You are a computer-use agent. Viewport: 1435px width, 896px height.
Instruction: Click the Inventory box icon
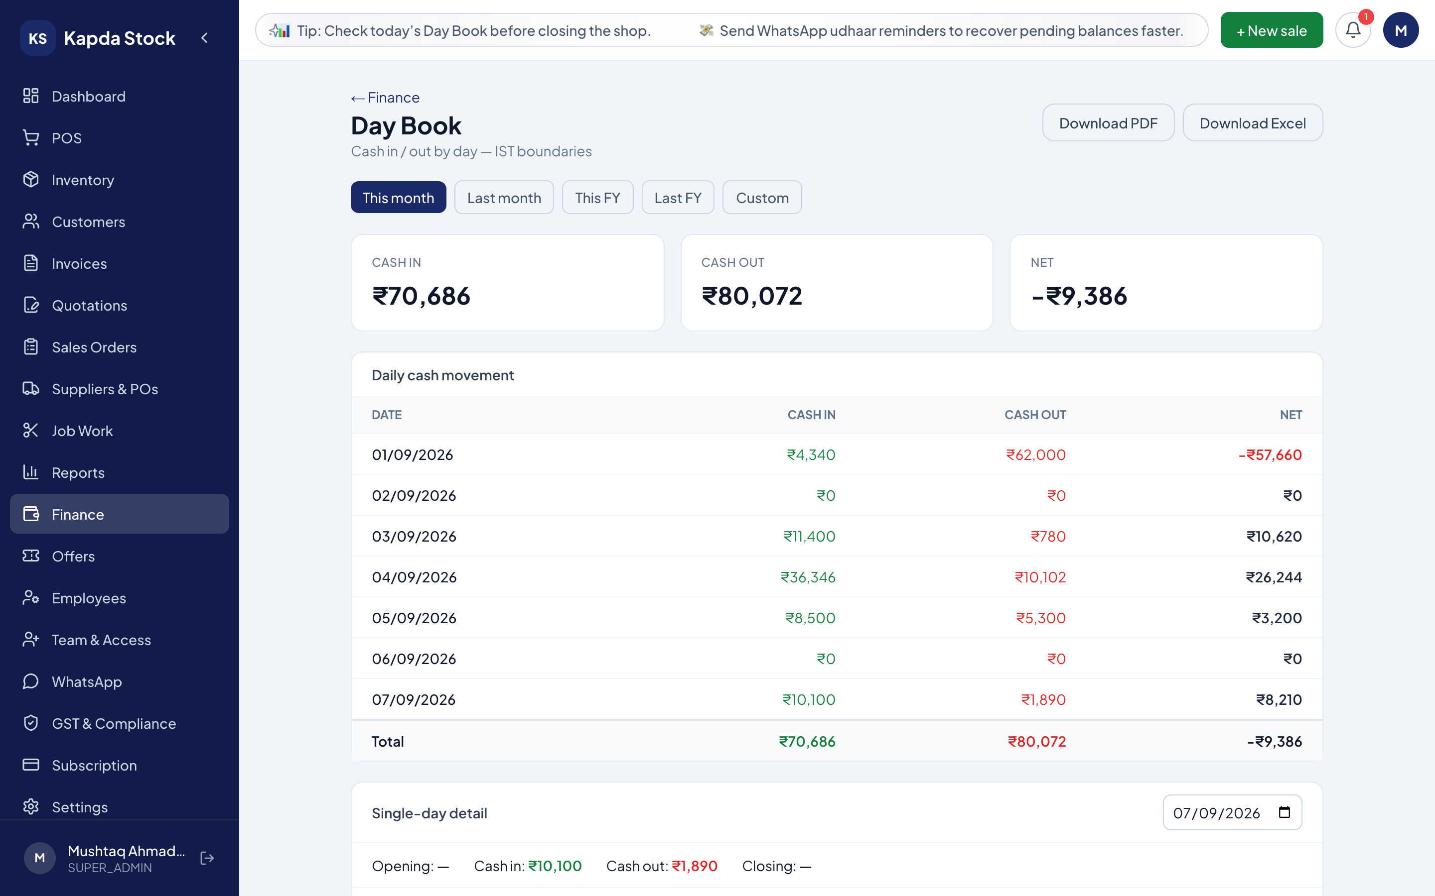[31, 180]
